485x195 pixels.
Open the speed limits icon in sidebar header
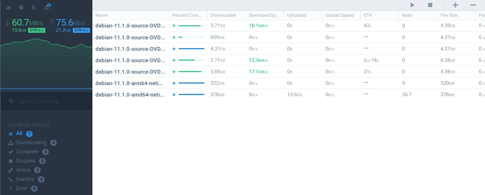pos(8,7)
